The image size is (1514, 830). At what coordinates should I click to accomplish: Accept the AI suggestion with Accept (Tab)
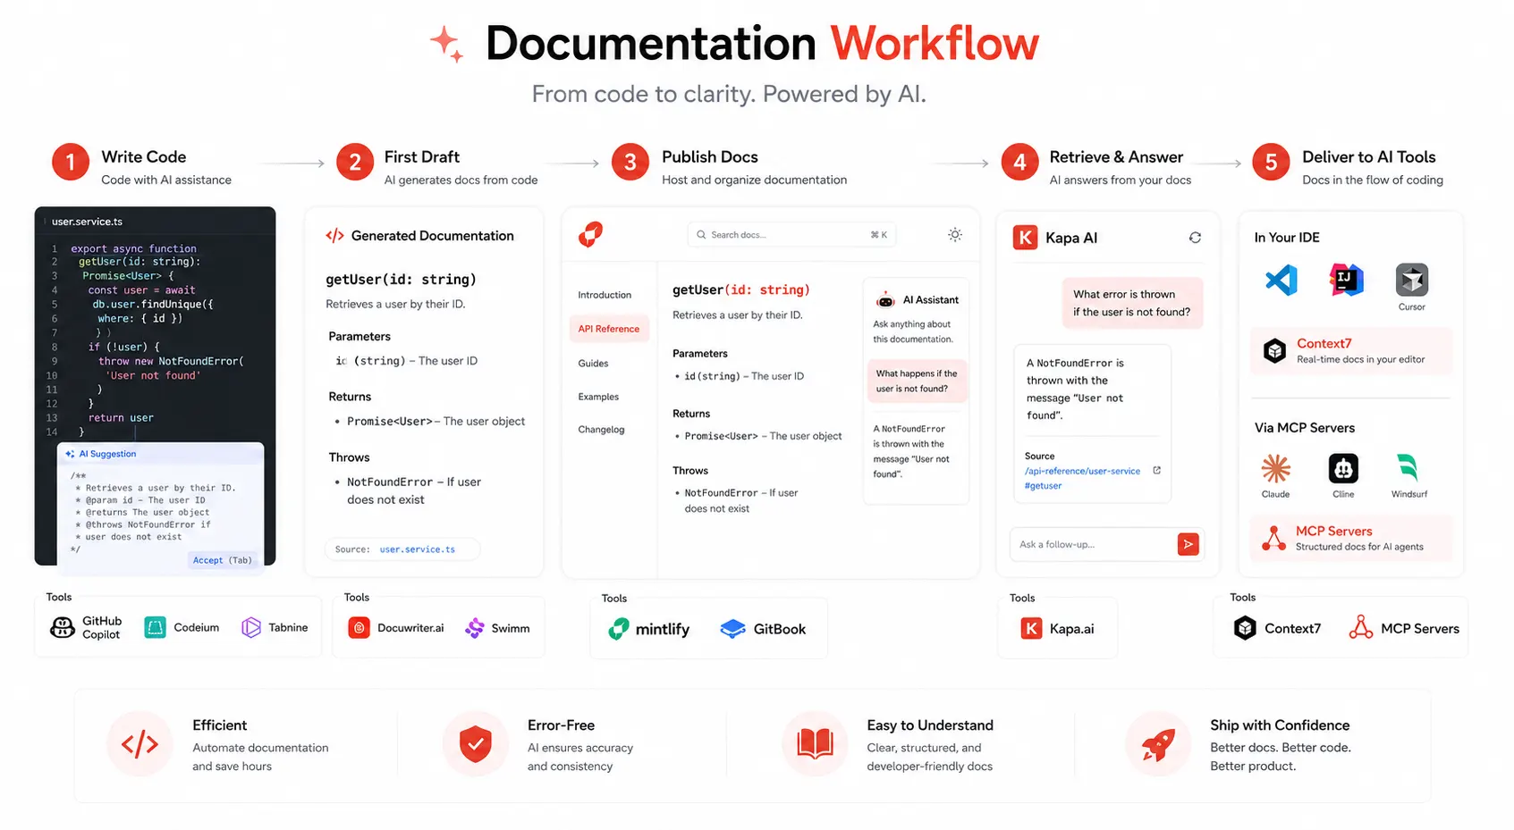pyautogui.click(x=223, y=560)
